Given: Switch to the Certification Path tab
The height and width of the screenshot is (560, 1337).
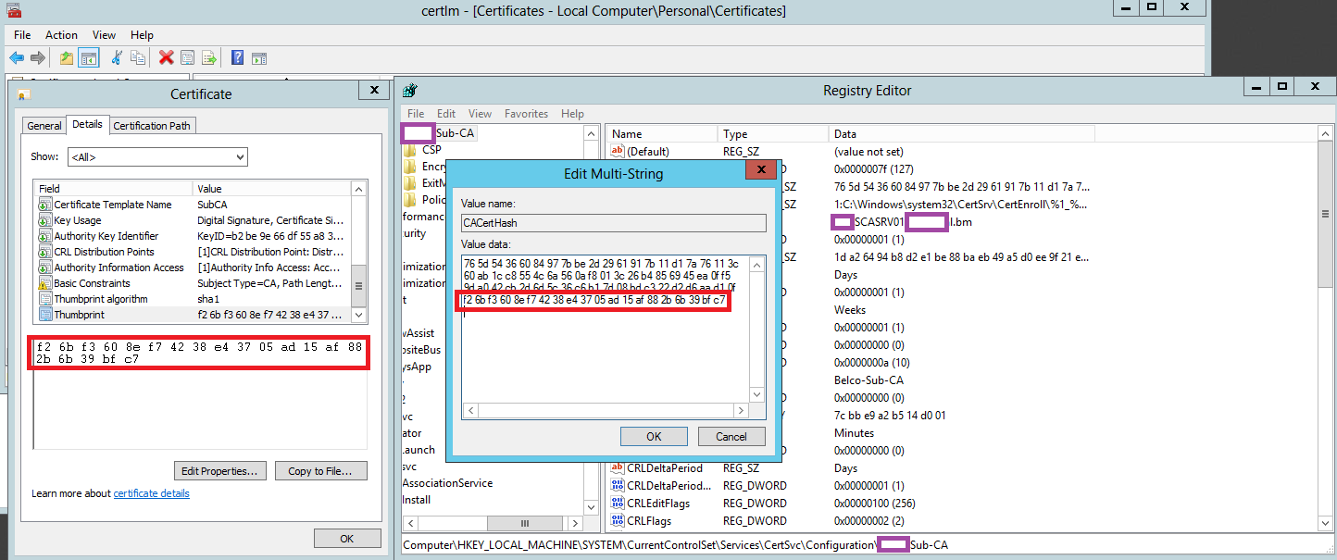Looking at the screenshot, I should click(152, 126).
